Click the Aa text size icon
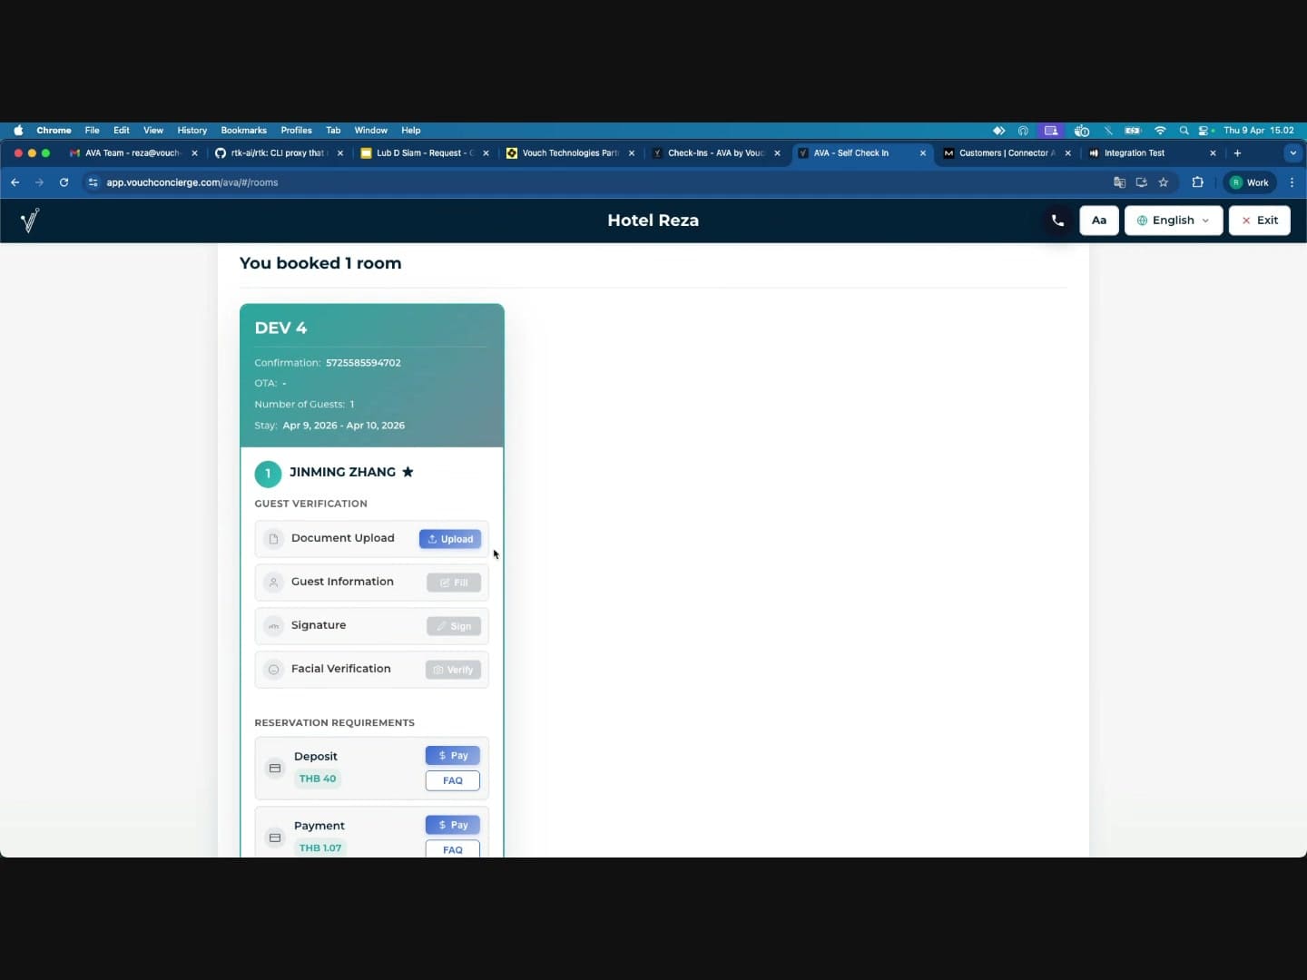1307x980 pixels. pos(1099,220)
